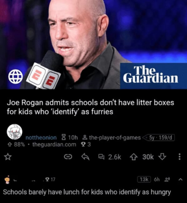
Task: Open the three-dot post options menu
Action: 180,157
